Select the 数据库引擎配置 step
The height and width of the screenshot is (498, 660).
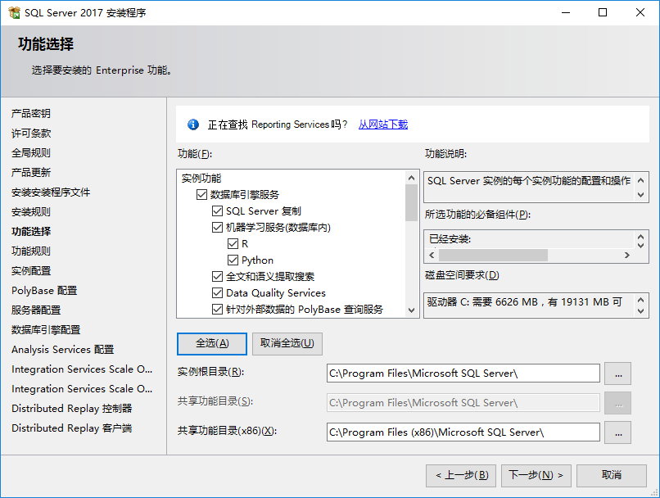coord(46,329)
